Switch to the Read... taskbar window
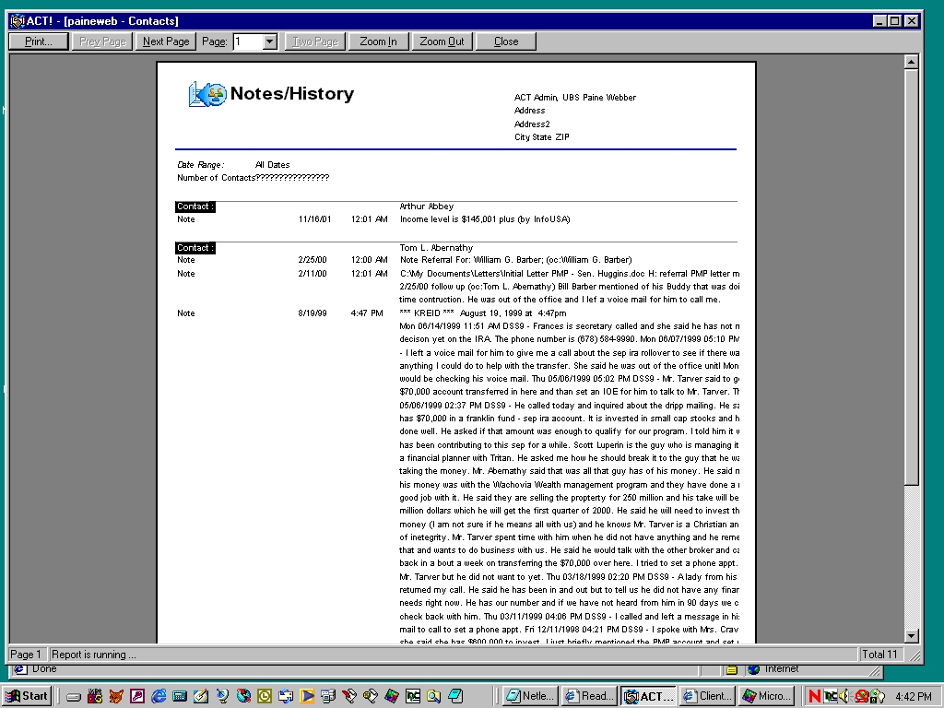Viewport: 944px width, 708px height. coord(589,696)
